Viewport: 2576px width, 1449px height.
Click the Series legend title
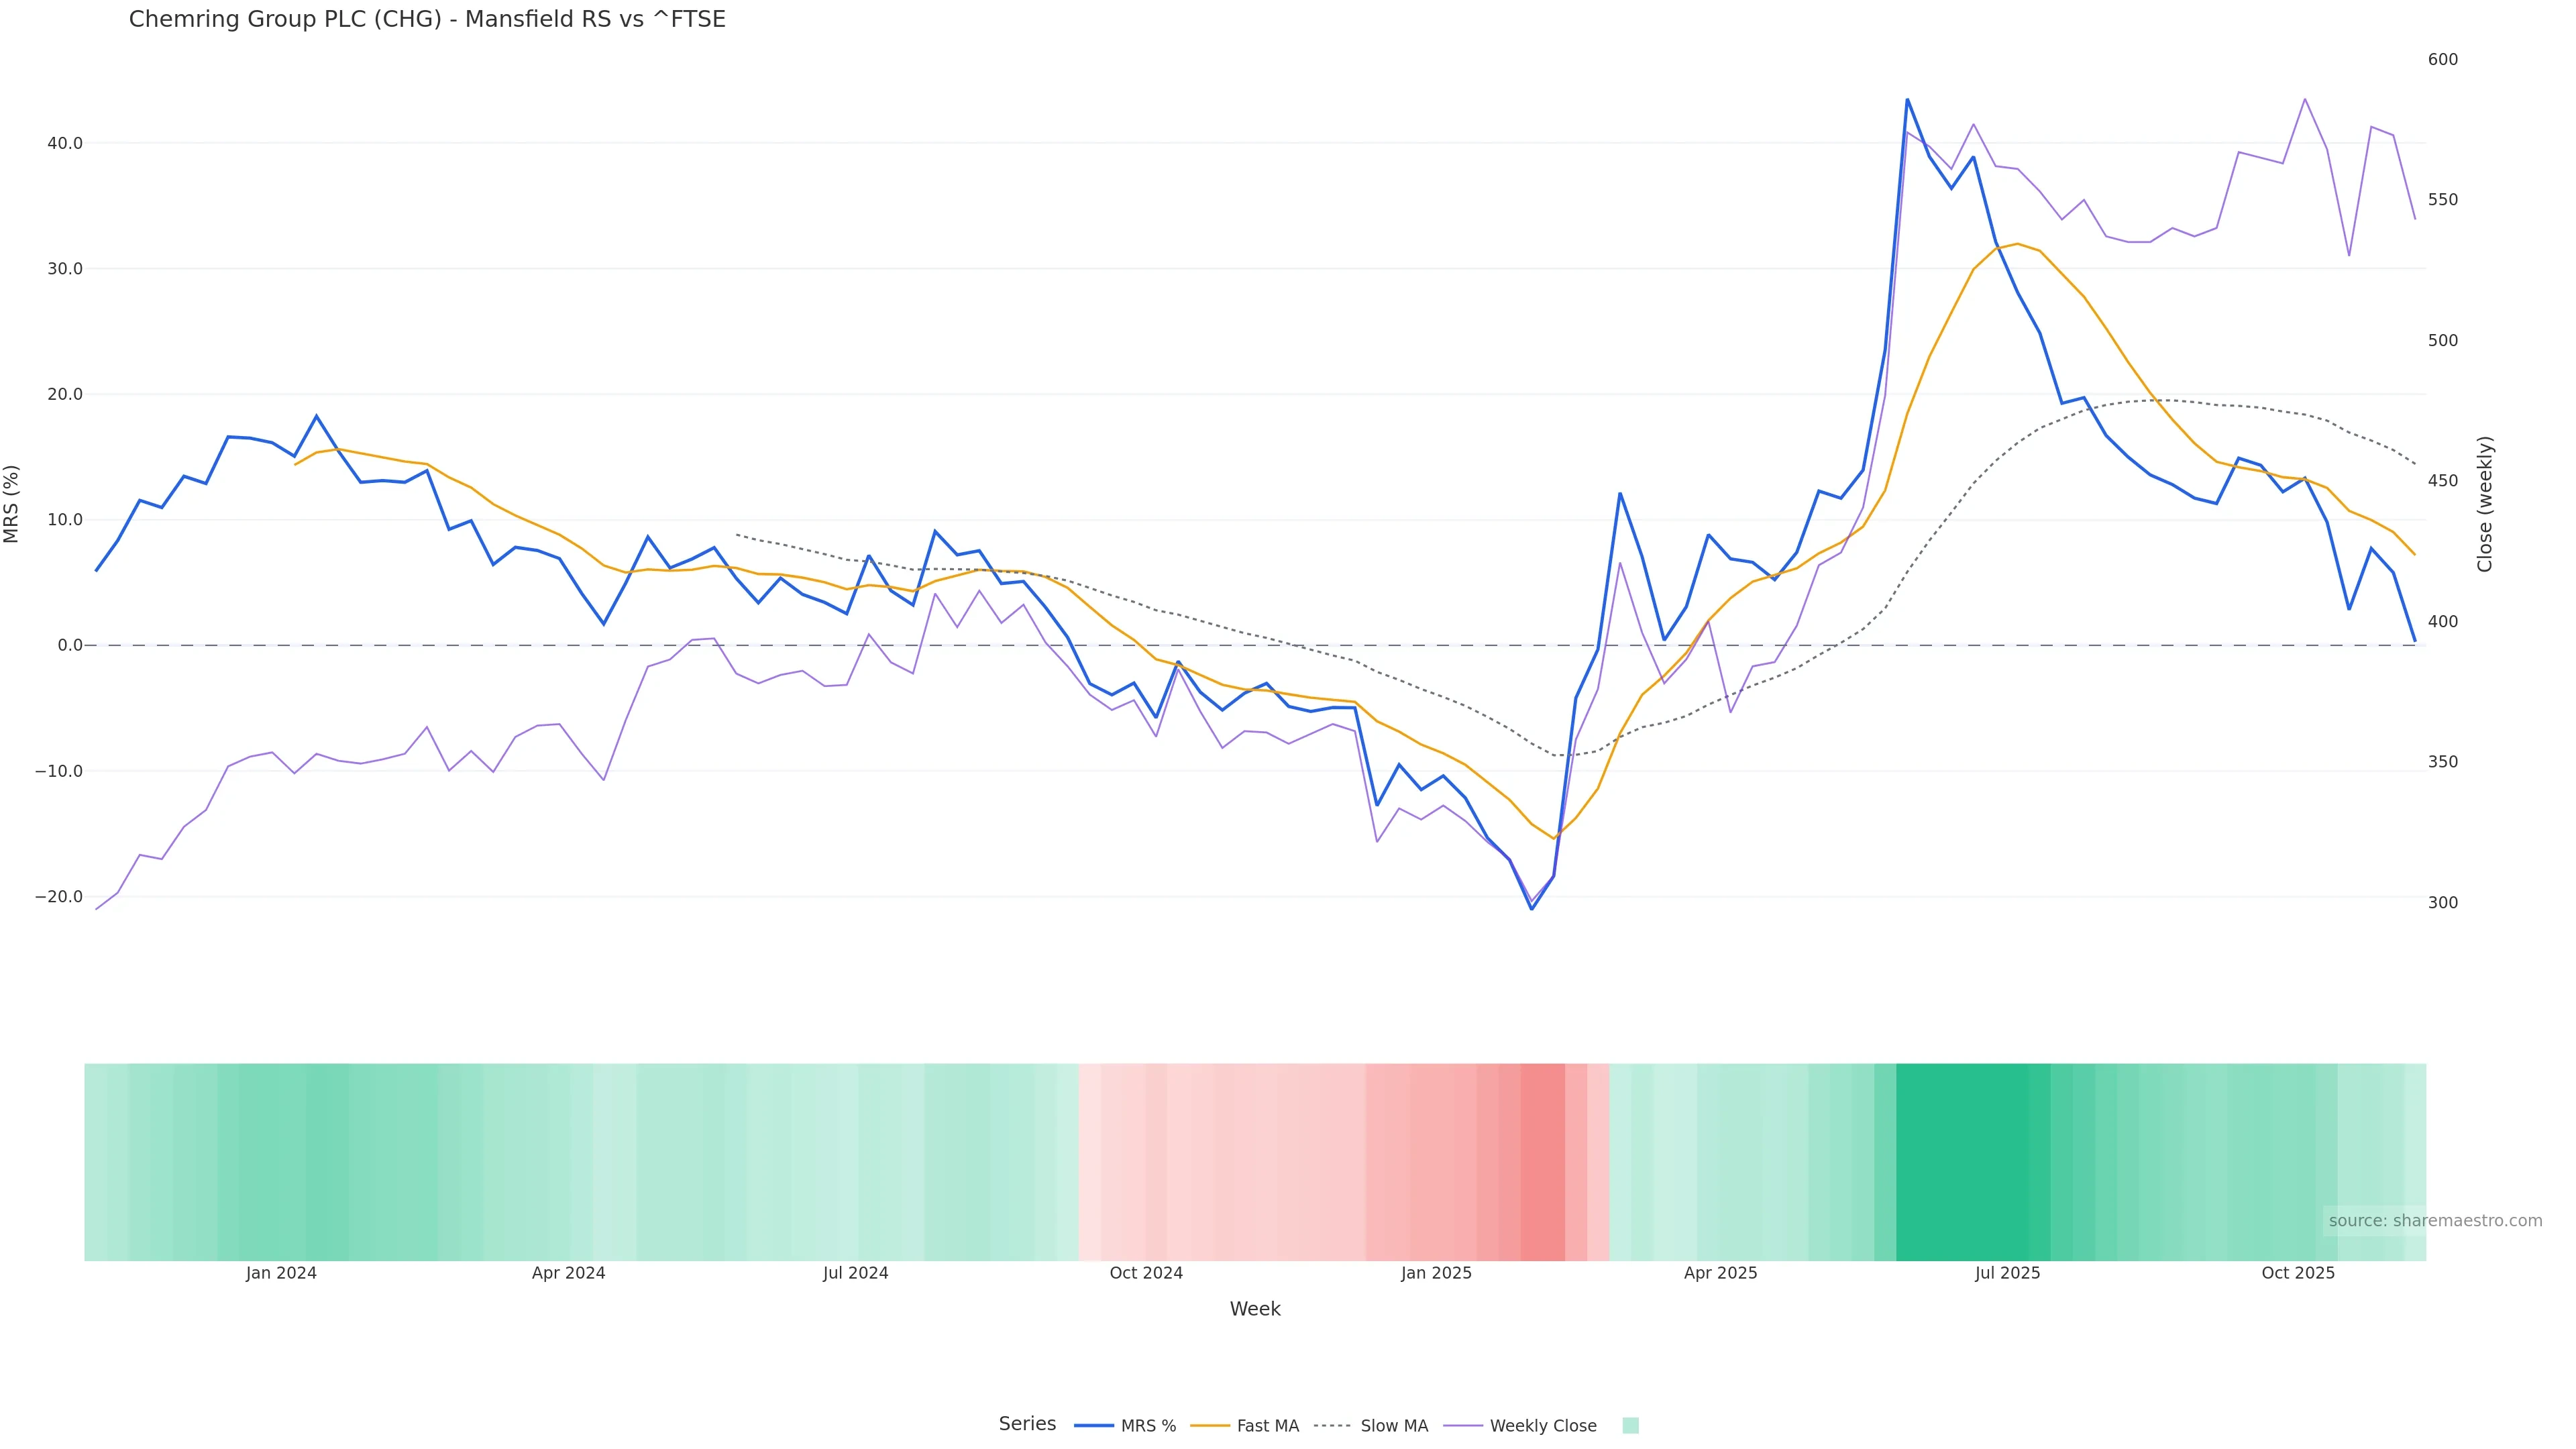pyautogui.click(x=1027, y=1424)
